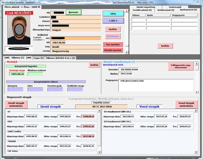The image size is (203, 159).
Task: Click Javítás button in the Modulok section
Action: [x=94, y=65]
